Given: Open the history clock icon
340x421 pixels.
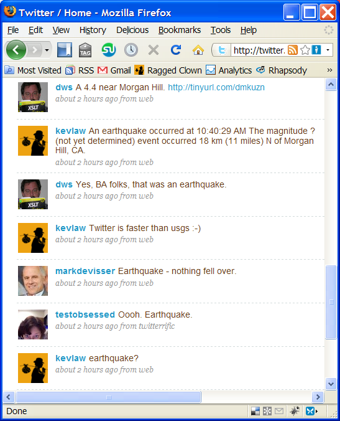Looking at the screenshot, I should tap(131, 50).
